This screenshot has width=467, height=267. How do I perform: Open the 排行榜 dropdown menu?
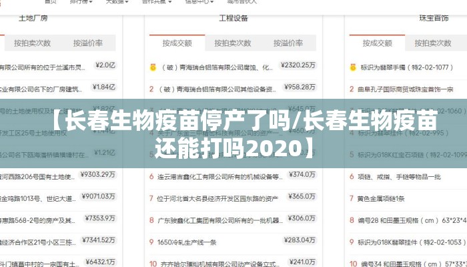pyautogui.click(x=81, y=1)
